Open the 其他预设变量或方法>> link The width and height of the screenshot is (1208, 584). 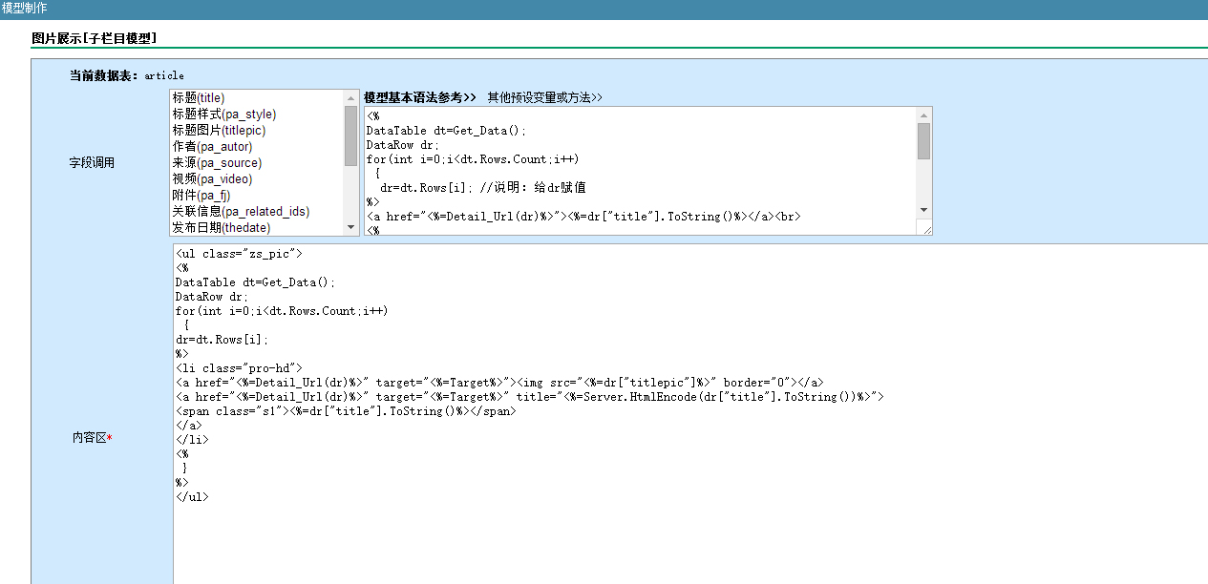coord(544,97)
